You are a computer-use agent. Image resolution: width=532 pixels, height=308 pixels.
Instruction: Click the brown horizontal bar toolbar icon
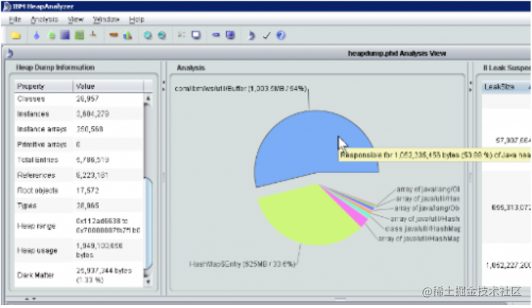click(113, 35)
